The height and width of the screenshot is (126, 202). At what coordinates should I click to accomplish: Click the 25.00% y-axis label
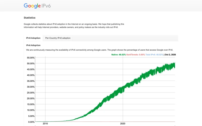point(31,93)
